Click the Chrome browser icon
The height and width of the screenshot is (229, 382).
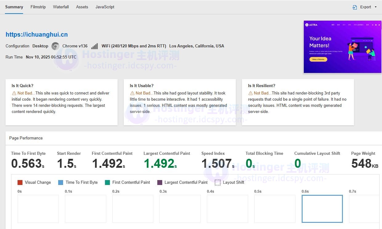[55, 46]
